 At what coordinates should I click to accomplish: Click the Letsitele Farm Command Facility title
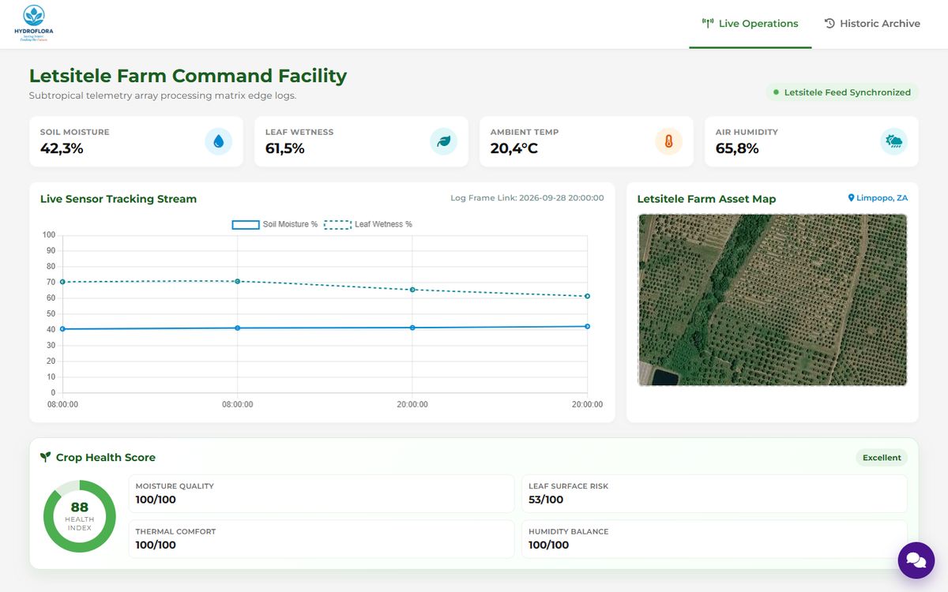pyautogui.click(x=188, y=76)
